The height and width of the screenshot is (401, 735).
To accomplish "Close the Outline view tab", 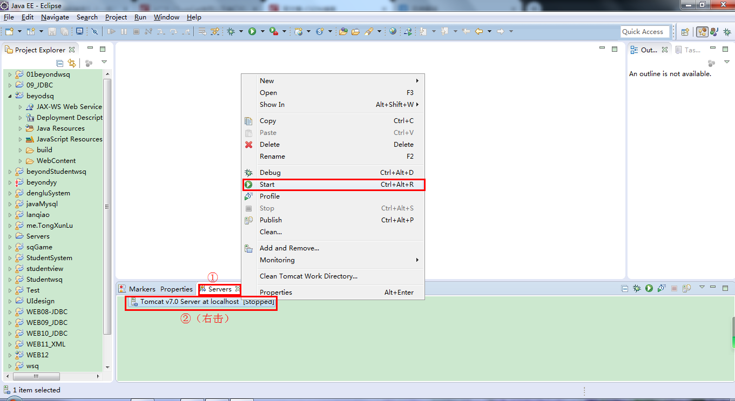I will (x=665, y=50).
